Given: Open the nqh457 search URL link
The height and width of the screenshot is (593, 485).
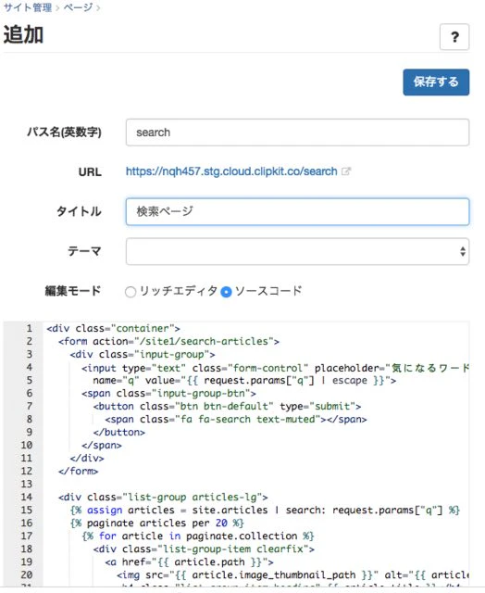Looking at the screenshot, I should [x=231, y=171].
